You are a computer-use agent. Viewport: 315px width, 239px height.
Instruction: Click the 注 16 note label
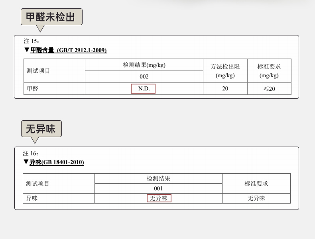pos(30,153)
